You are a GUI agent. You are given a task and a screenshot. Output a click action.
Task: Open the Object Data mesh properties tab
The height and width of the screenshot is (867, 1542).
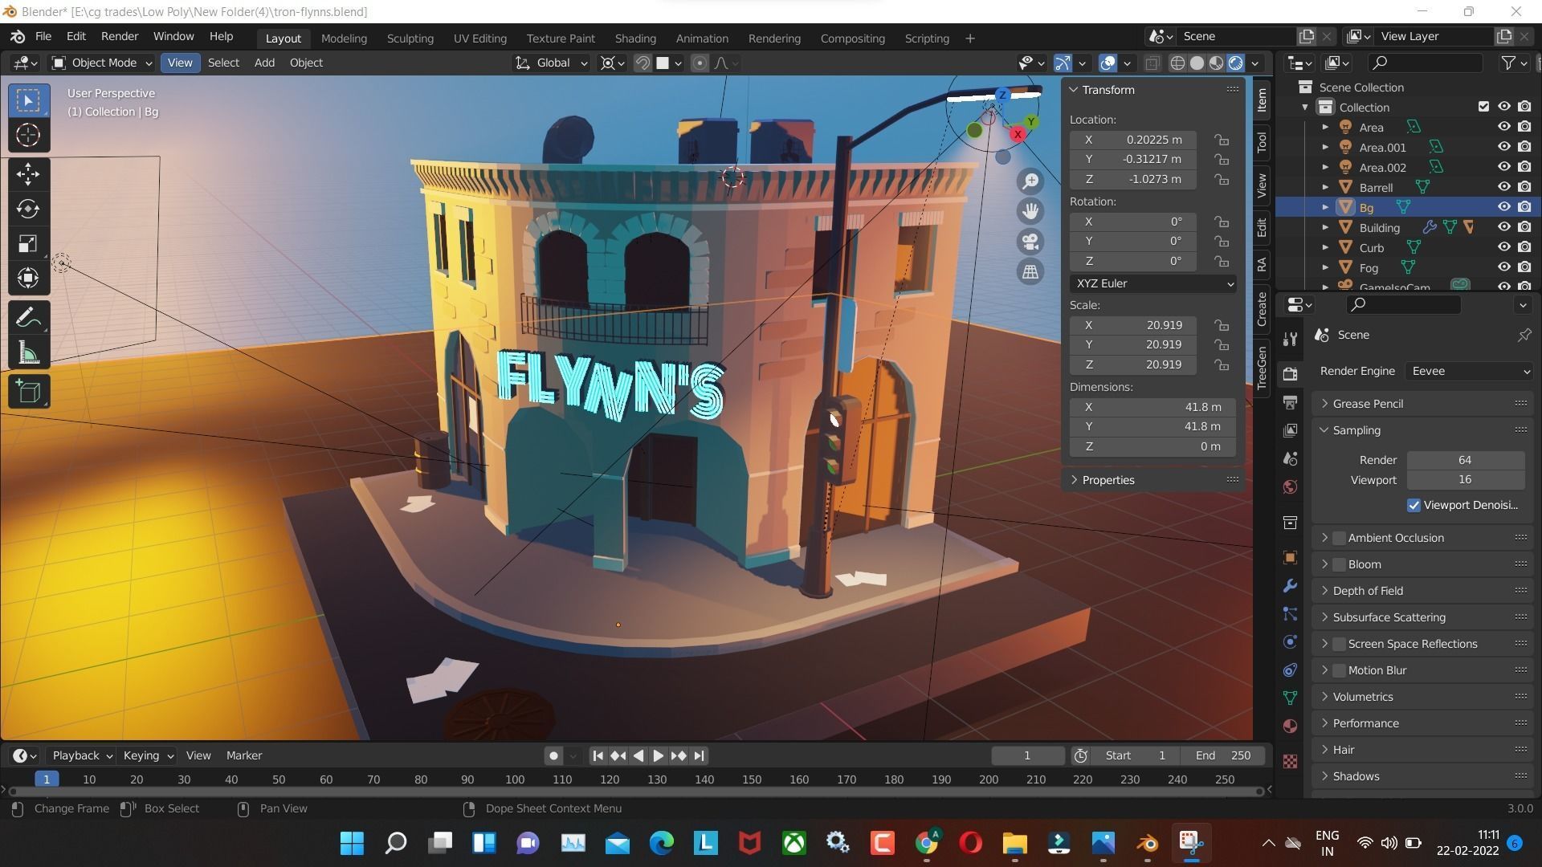[x=1290, y=698]
